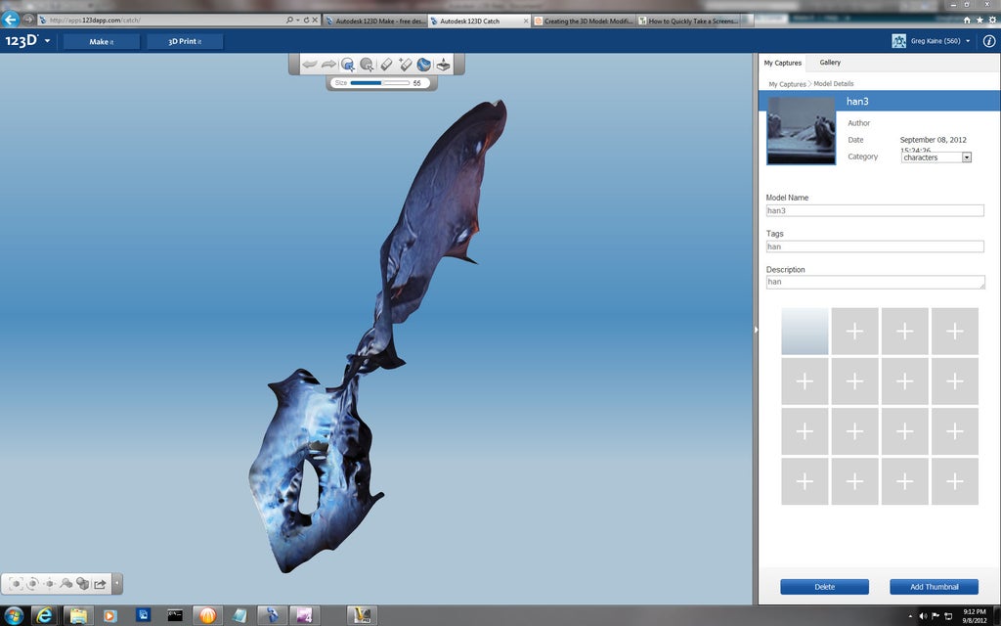Open the Windows Start menu
The width and height of the screenshot is (1001, 626).
[13, 616]
